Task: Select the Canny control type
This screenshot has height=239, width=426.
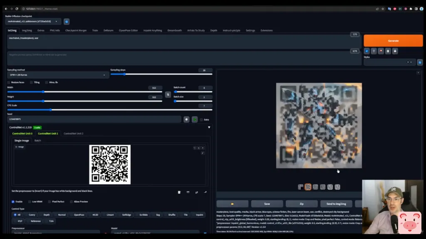Action: pyautogui.click(x=30, y=215)
